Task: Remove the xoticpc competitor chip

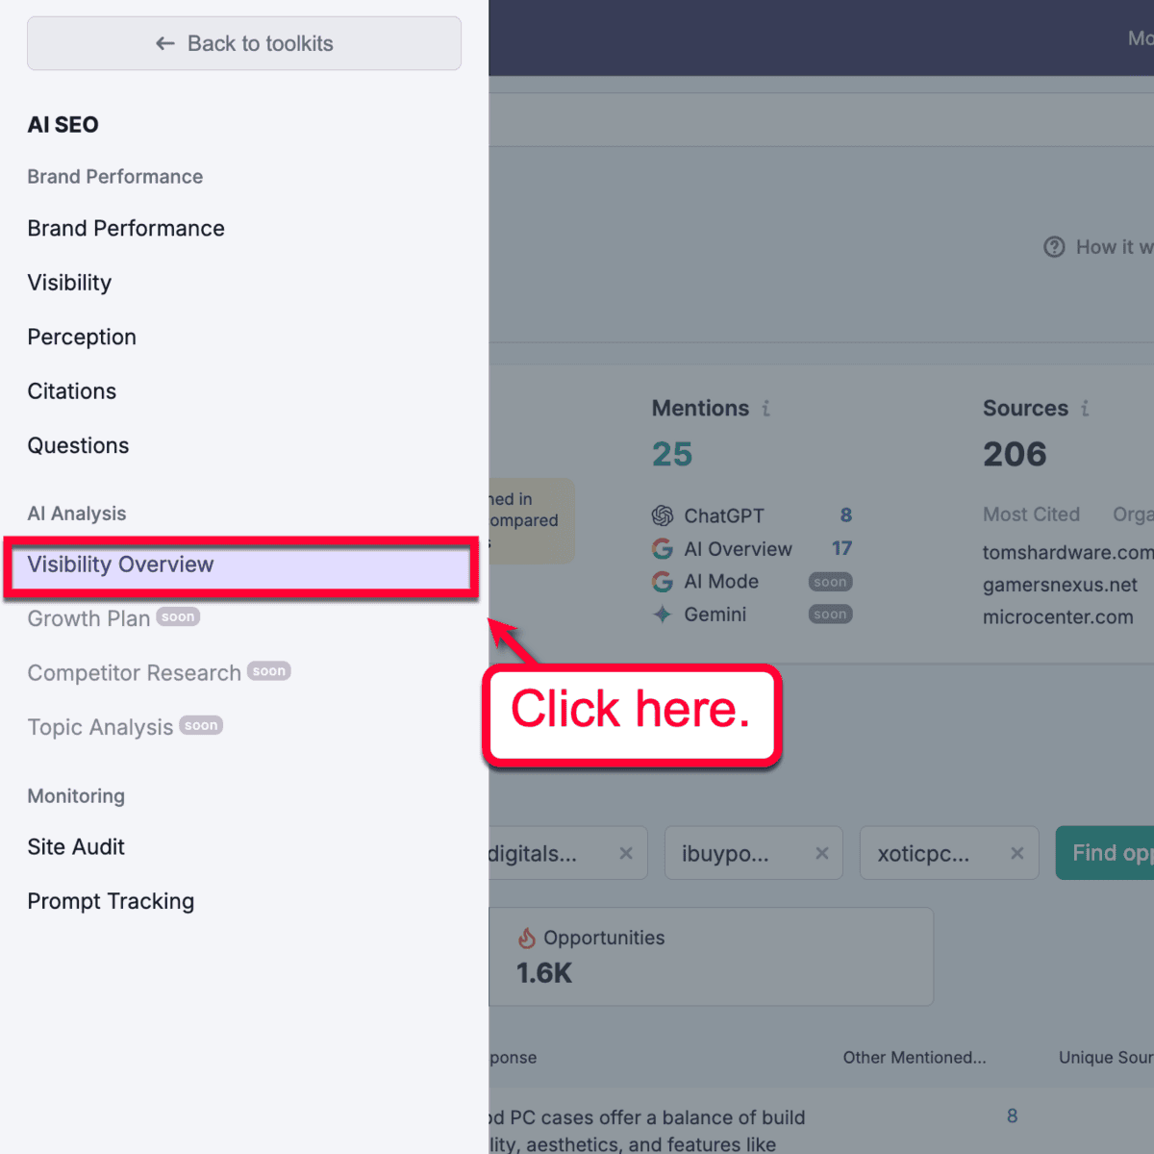Action: (1016, 853)
